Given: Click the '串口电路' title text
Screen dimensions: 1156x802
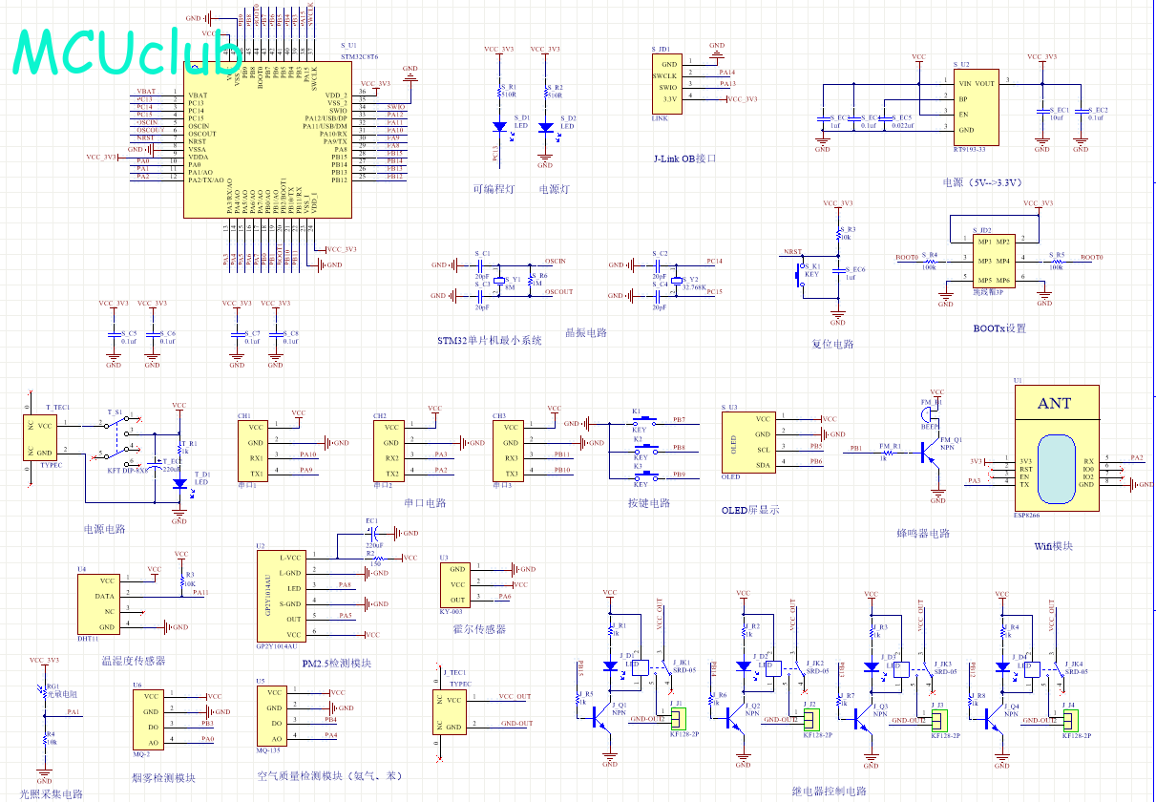Looking at the screenshot, I should click(425, 503).
